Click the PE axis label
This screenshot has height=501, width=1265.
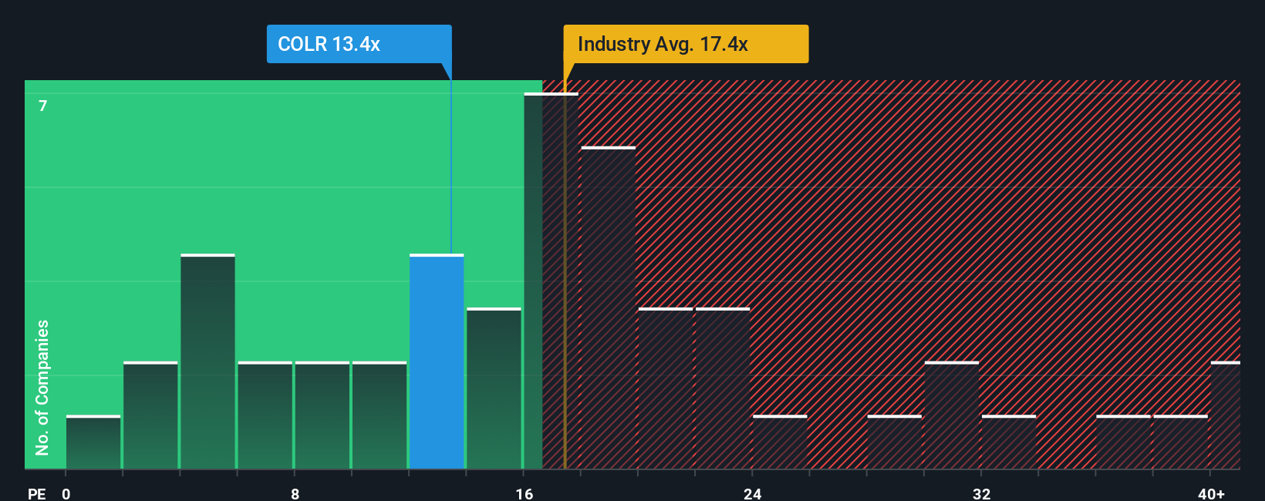tap(37, 493)
